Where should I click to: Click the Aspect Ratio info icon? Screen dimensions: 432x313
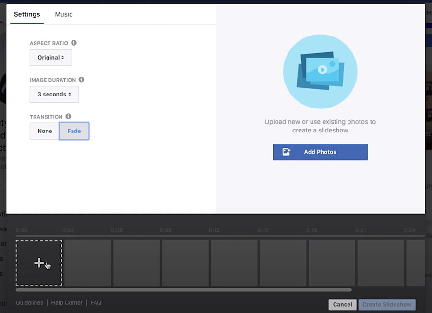(73, 43)
